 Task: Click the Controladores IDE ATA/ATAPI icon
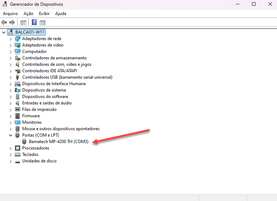coord(18,71)
